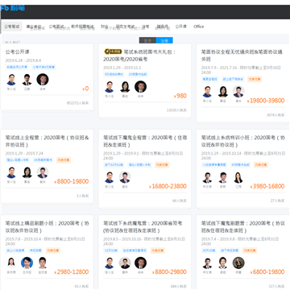Screen dimensions: 290x290
Task: Click first teacher avatar in 线下魔鬼刷题营 card
Action: (x=207, y=263)
